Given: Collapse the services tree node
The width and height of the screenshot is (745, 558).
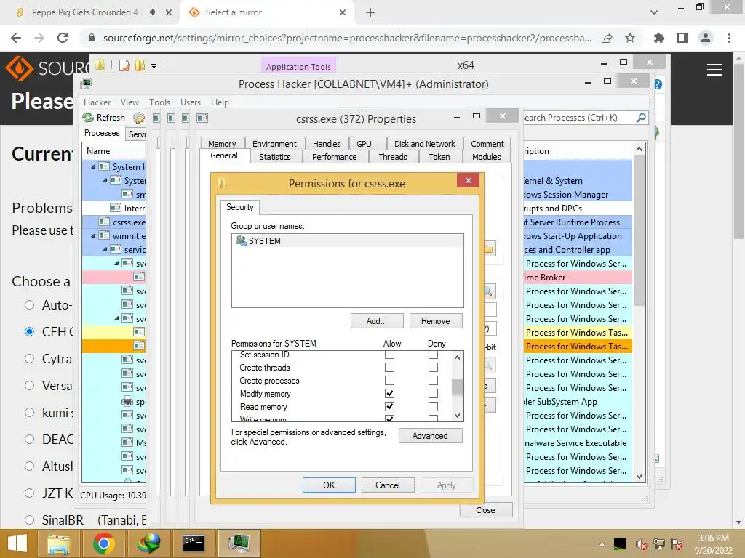Looking at the screenshot, I should tap(105, 250).
